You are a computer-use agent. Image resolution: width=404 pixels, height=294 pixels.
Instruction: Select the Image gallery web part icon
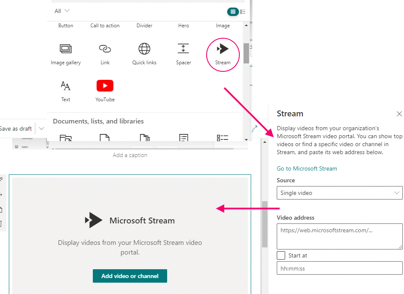[66, 48]
